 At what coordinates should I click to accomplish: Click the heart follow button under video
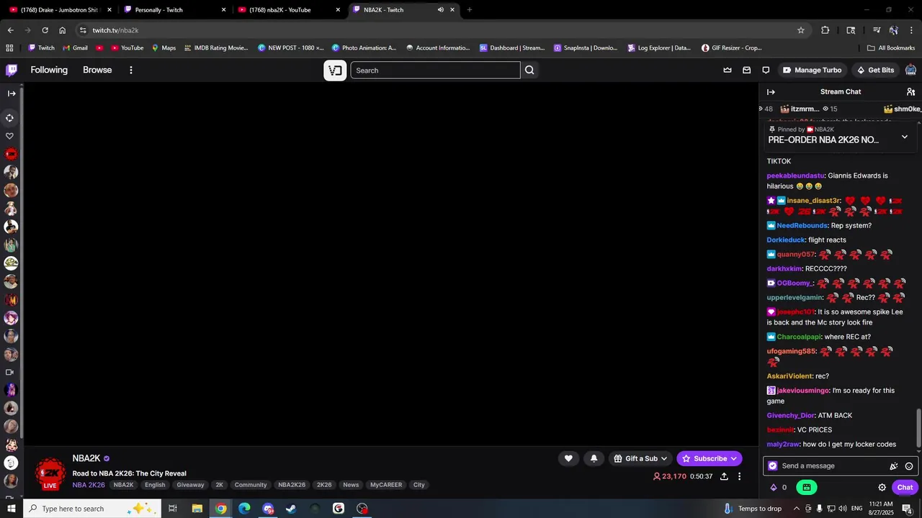(x=568, y=458)
